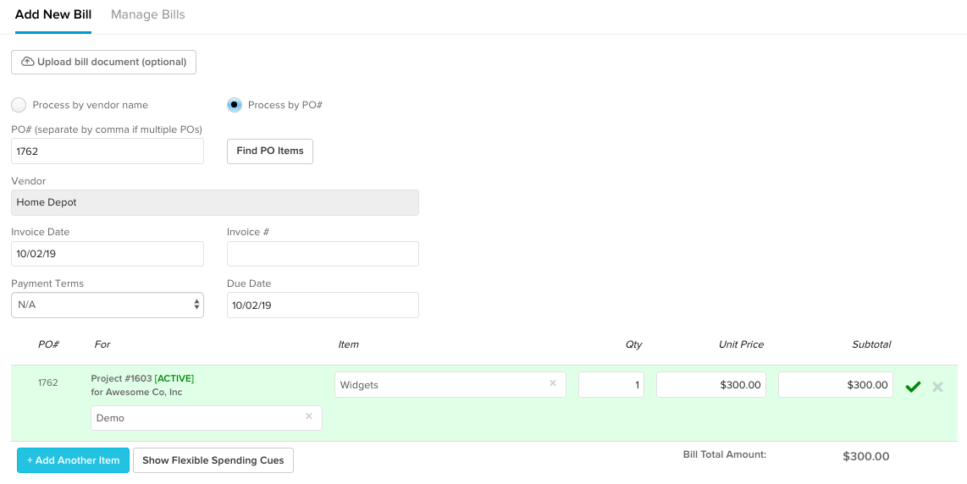Select Process by PO# radio
967x484 pixels.
tap(235, 105)
